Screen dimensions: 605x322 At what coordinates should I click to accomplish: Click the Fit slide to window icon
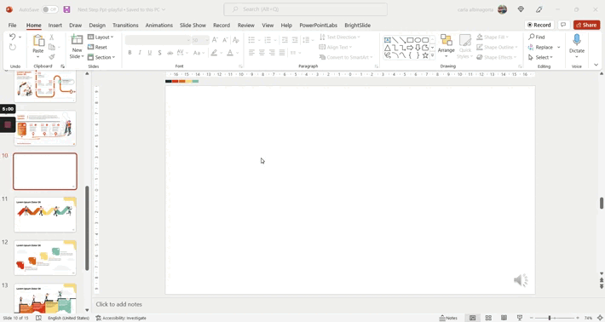(x=600, y=318)
